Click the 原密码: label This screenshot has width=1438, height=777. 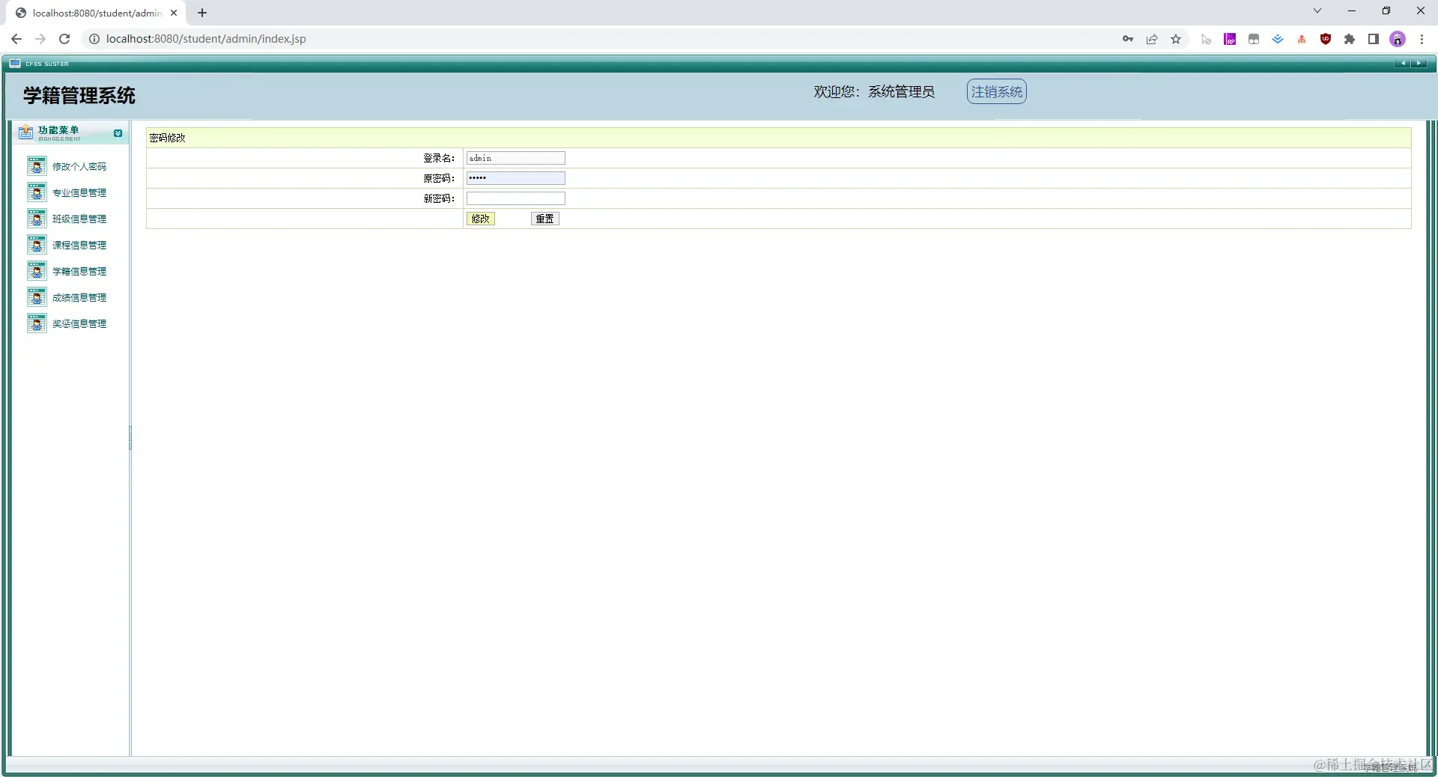439,178
